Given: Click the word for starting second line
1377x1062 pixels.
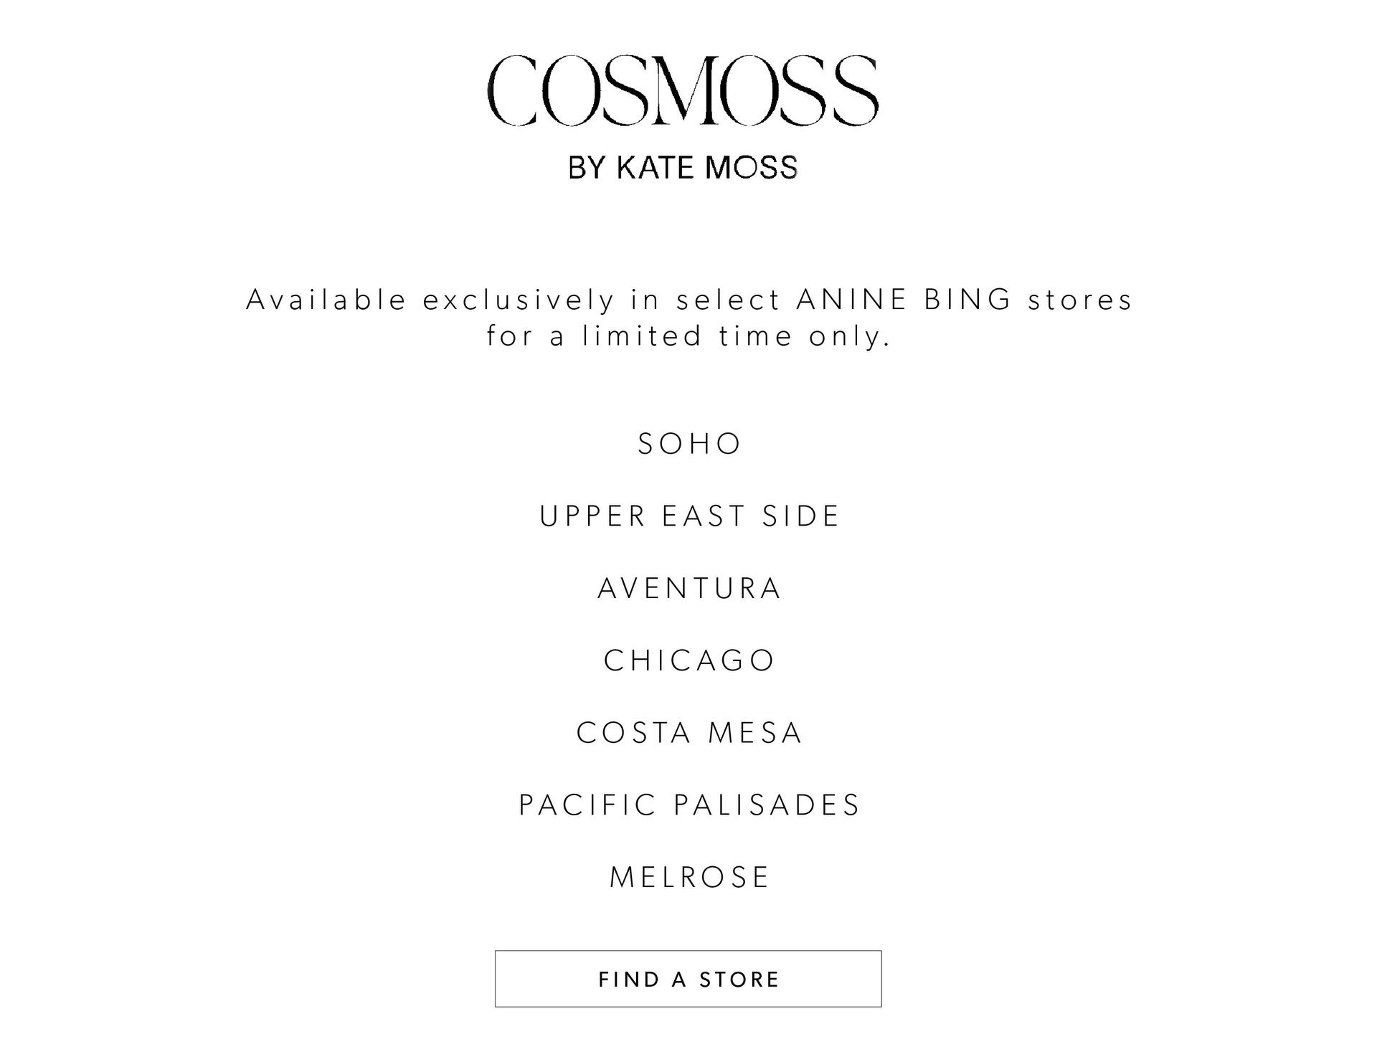Looking at the screenshot, I should pos(510,336).
